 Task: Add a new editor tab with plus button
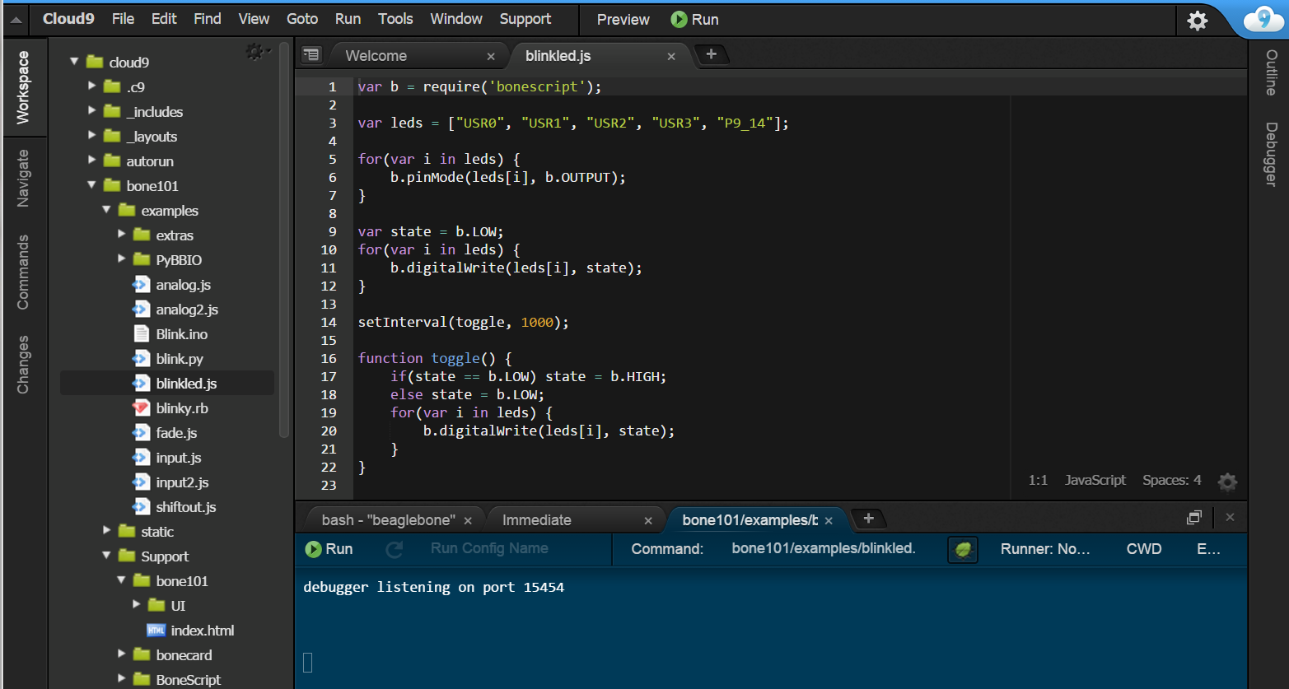tap(712, 54)
